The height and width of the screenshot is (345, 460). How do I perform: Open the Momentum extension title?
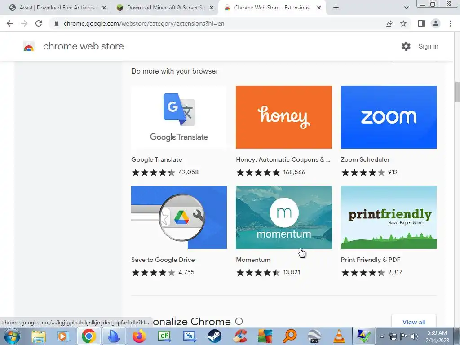(x=253, y=260)
